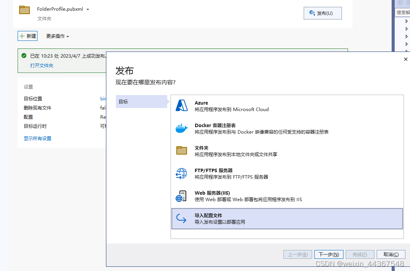Screen dimensions: 410x271
Task: Click the back navigation arrow in Solution Explorer
Action: pos(400,3)
